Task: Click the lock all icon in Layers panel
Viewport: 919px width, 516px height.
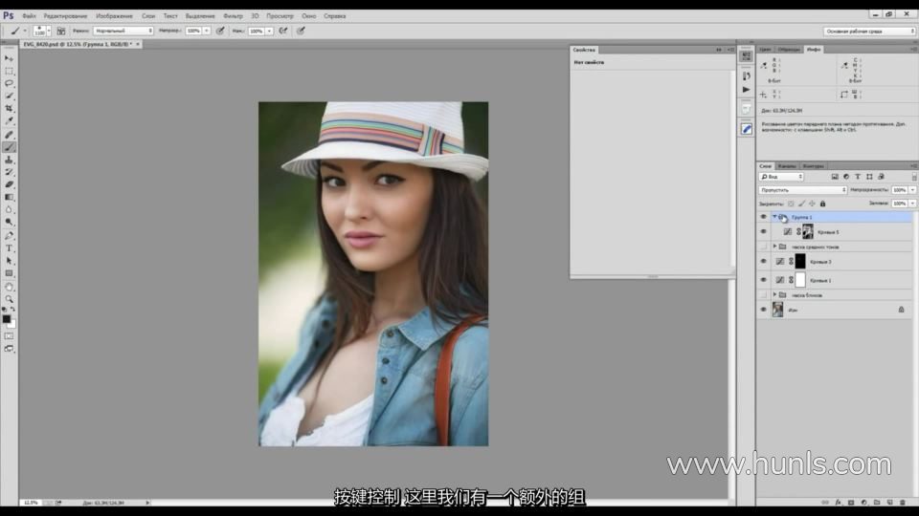Action: click(x=822, y=204)
